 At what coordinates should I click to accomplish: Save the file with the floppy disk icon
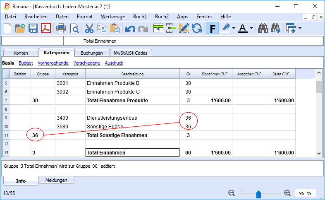[33, 28]
